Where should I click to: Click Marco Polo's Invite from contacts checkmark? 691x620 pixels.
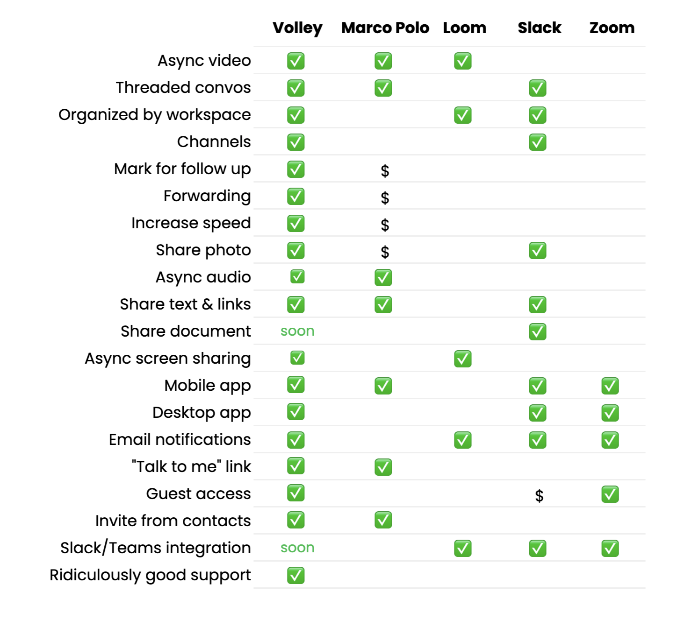coord(383,520)
